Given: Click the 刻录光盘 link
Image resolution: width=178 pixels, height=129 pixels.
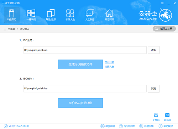Looking at the screenshot, I should point(109,67).
